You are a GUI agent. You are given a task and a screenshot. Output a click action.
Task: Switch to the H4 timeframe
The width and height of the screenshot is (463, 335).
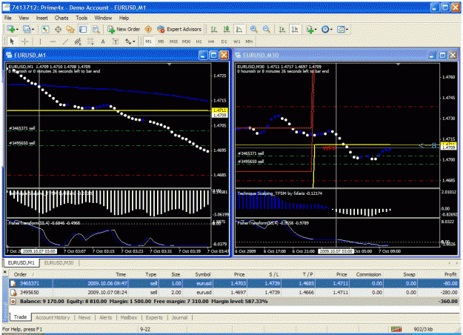[211, 42]
